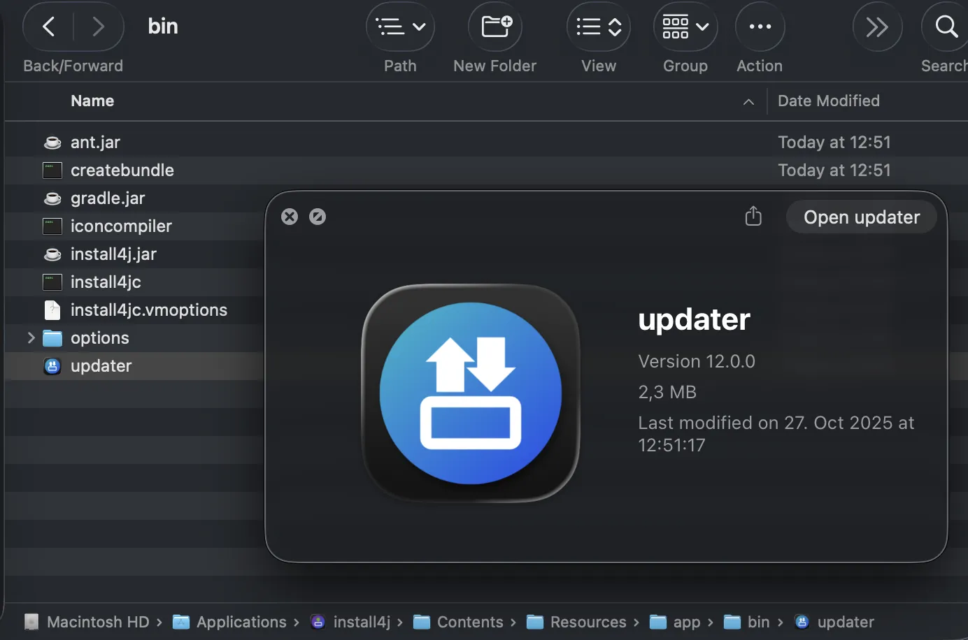The width and height of the screenshot is (968, 640).
Task: Click the Open updater button
Action: (861, 217)
